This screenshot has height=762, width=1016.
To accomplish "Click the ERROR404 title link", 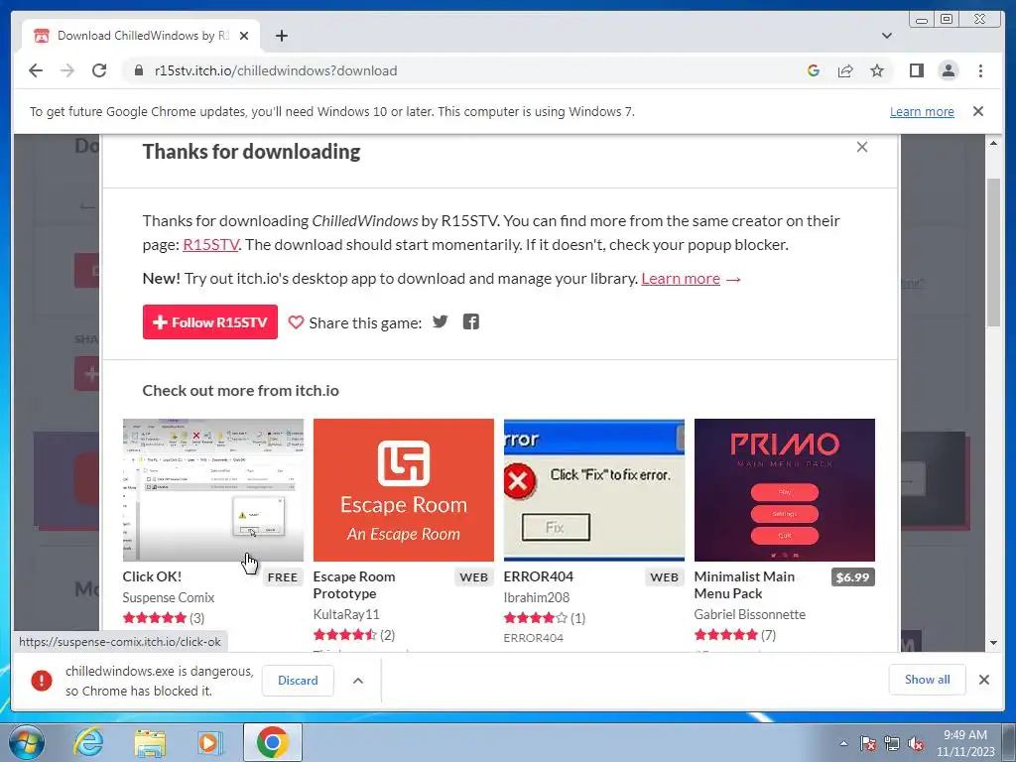I will pos(539,576).
